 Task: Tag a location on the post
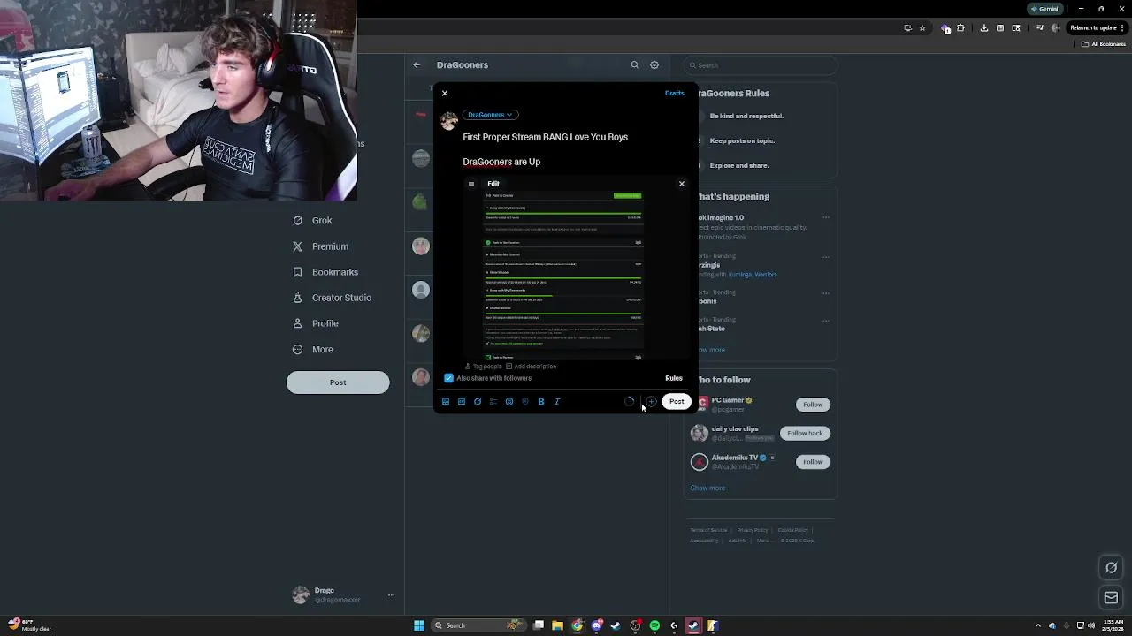click(525, 402)
